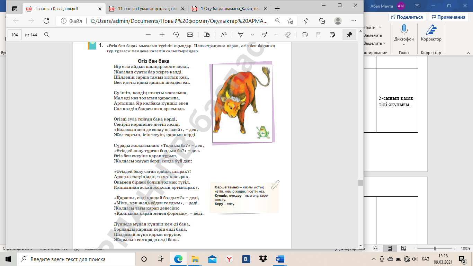
Task: Switch Word to Print Layout view
Action: point(390,248)
